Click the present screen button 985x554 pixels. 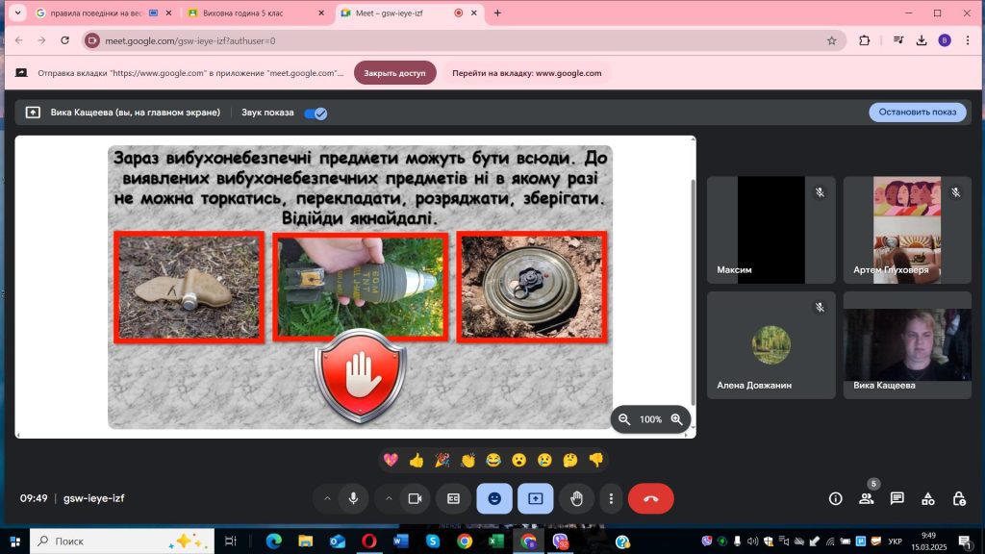[x=535, y=499]
